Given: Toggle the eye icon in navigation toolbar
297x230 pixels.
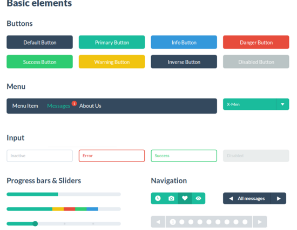Looking at the screenshot, I should pyautogui.click(x=198, y=198).
